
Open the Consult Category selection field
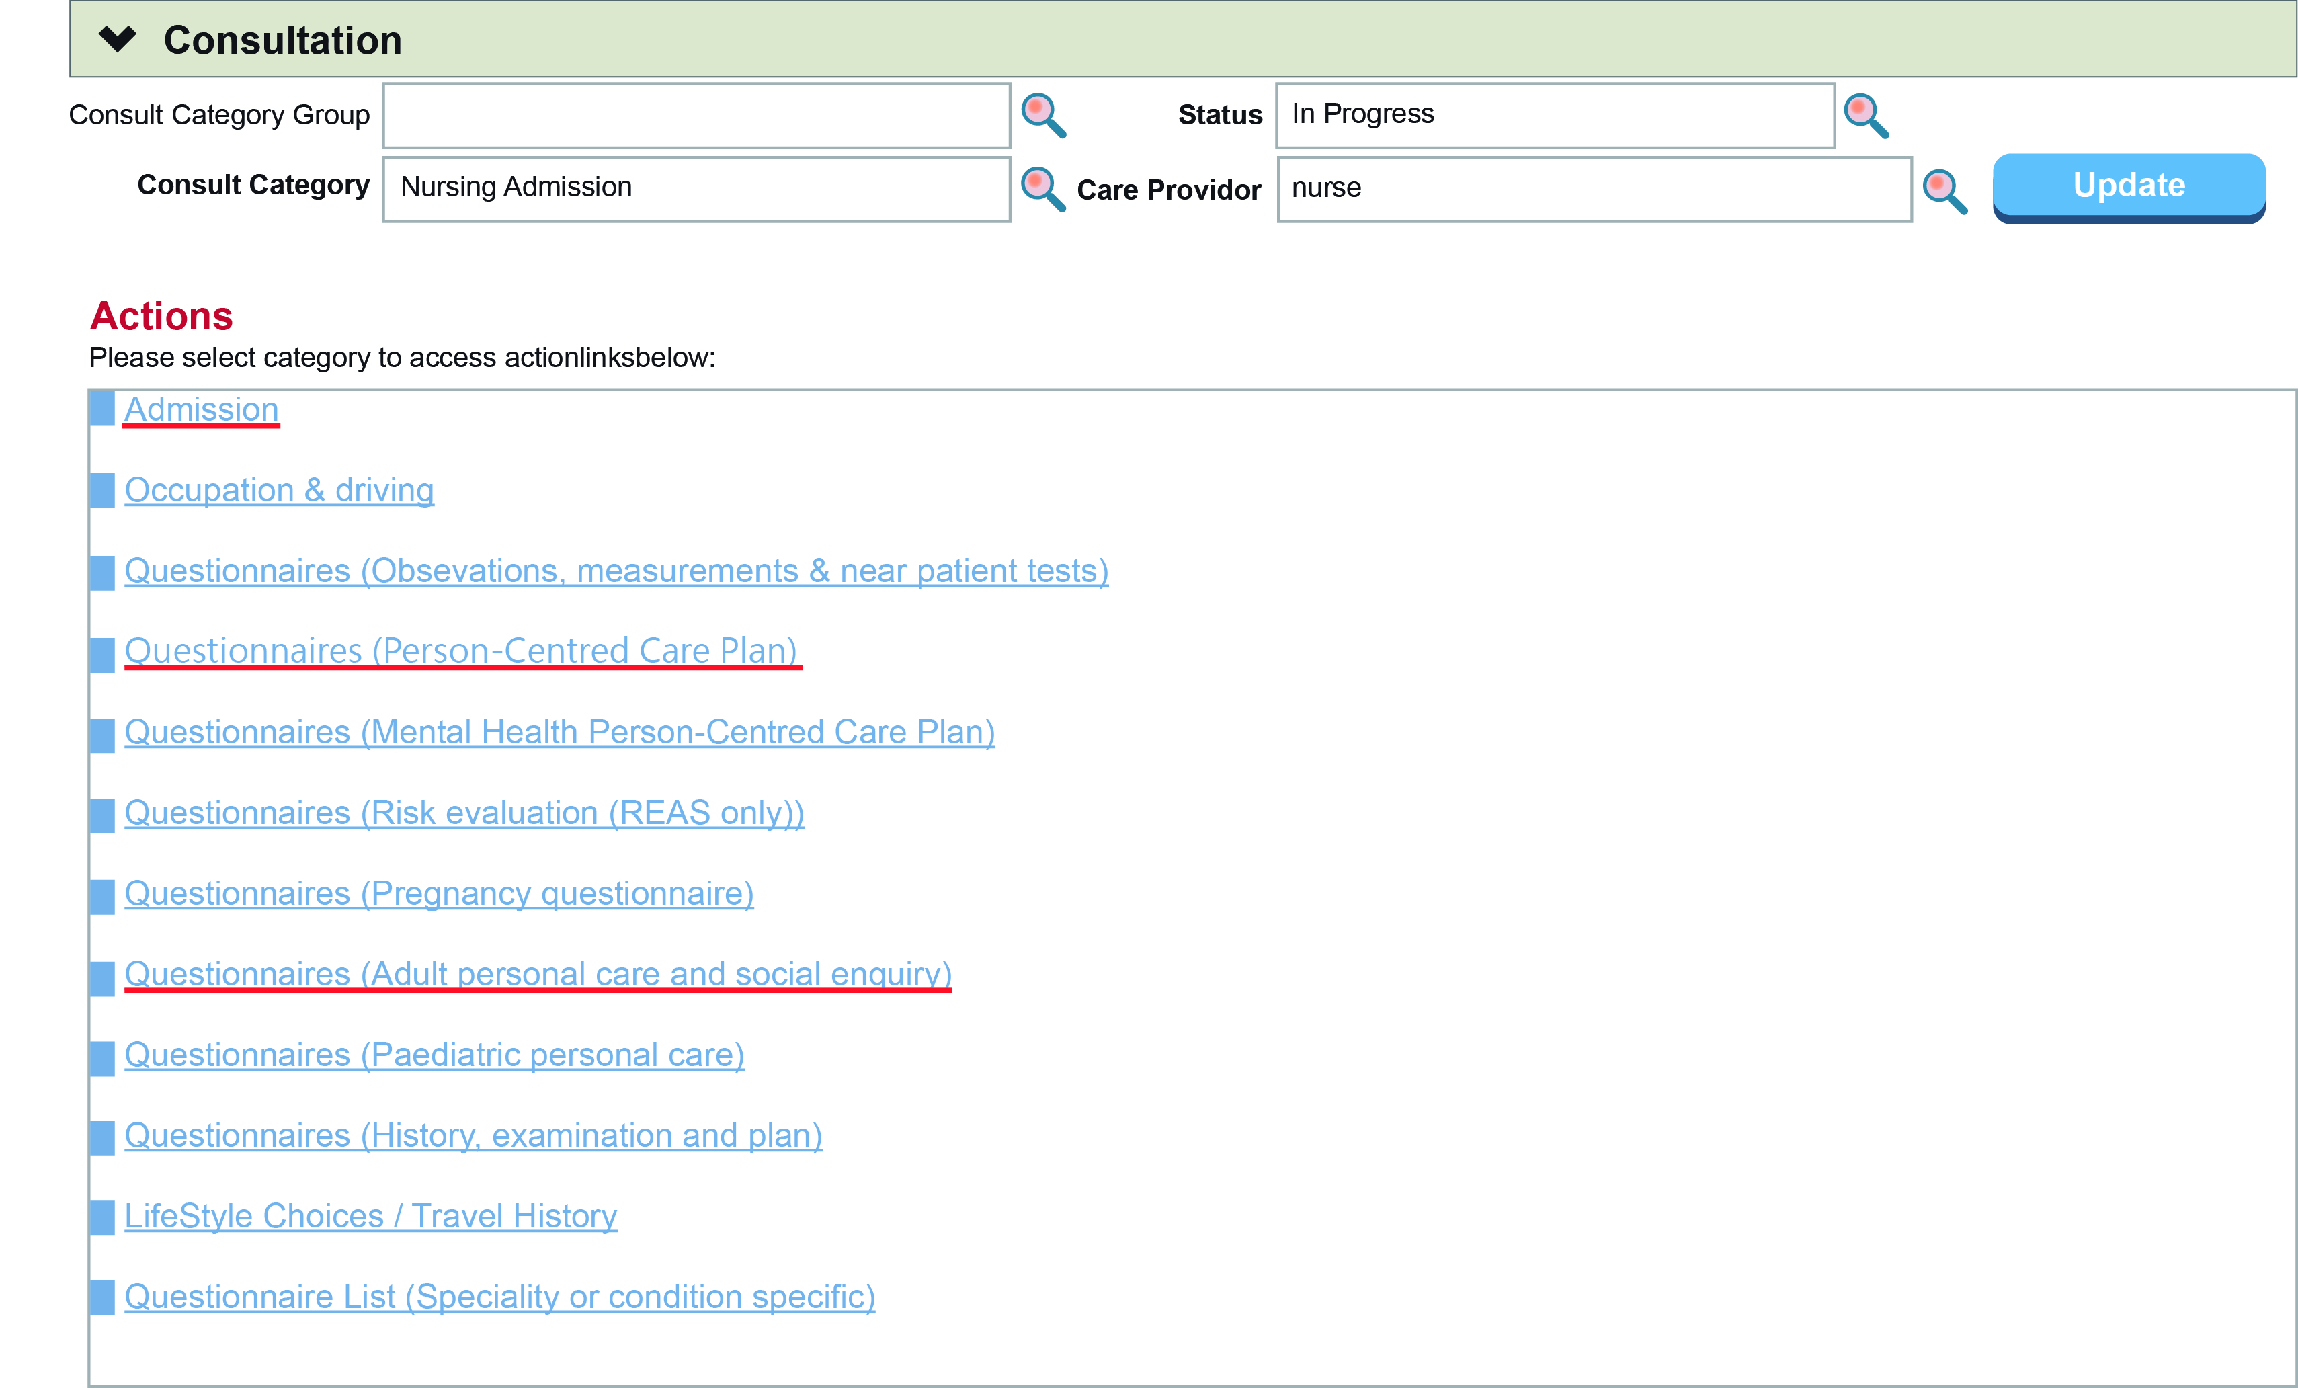[x=695, y=188]
